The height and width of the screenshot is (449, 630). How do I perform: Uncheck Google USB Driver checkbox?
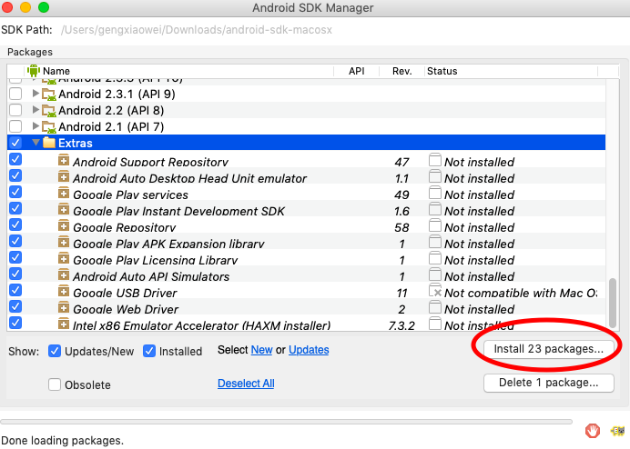click(15, 290)
